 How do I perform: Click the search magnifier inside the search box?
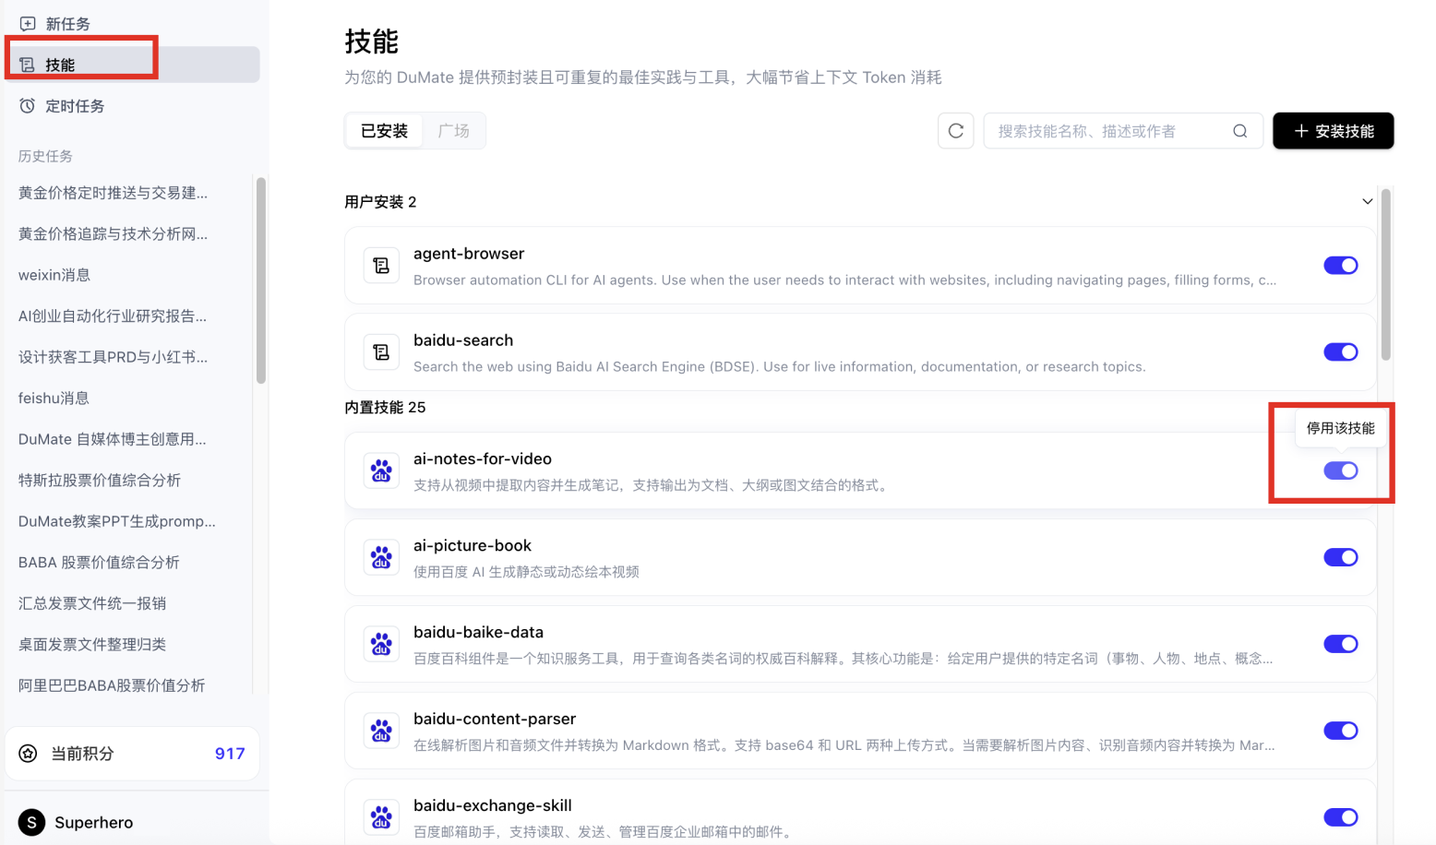pos(1239,130)
